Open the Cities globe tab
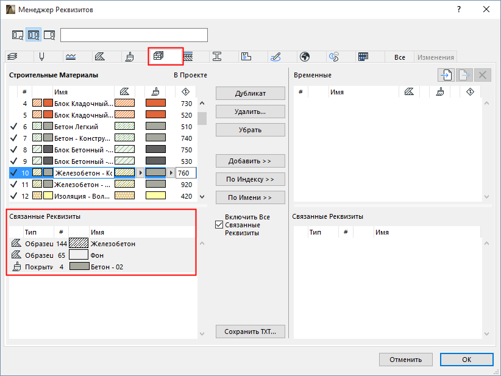This screenshot has width=501, height=376. (305, 57)
